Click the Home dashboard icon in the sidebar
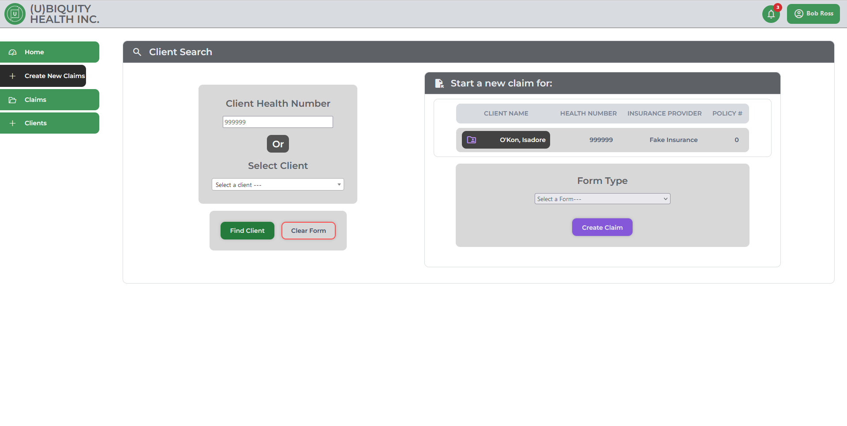This screenshot has height=426, width=847. [13, 52]
